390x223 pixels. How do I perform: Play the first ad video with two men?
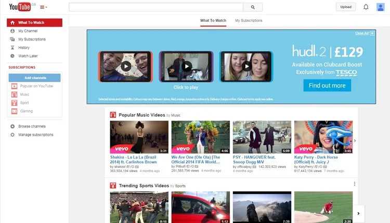[126, 67]
